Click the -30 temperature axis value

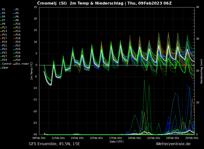pos(35,135)
